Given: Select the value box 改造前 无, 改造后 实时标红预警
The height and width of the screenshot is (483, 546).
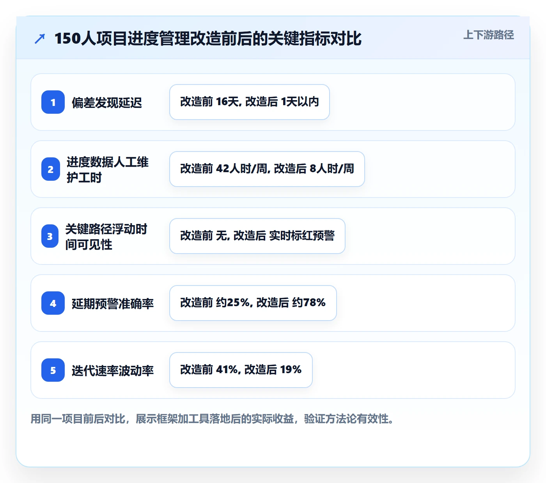Looking at the screenshot, I should coord(257,236).
